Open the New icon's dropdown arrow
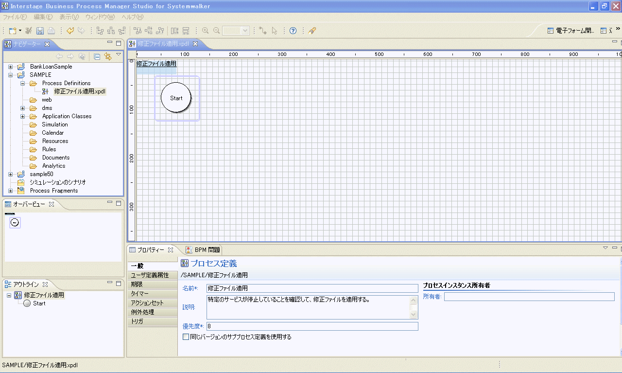This screenshot has width=622, height=373. pyautogui.click(x=20, y=31)
